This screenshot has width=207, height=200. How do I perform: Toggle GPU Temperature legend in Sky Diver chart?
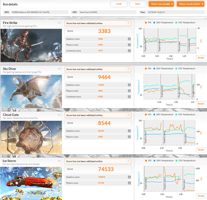pyautogui.click(x=163, y=69)
